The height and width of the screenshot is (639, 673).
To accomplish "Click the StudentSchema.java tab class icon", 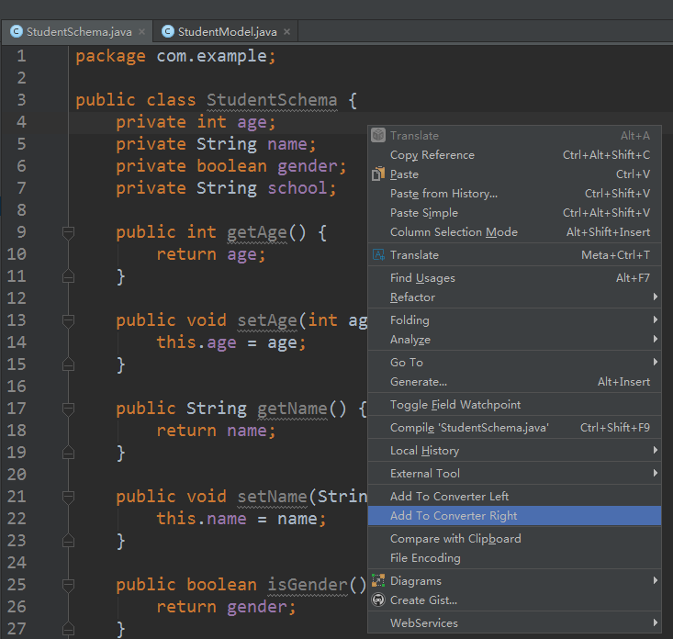I will pos(17,31).
